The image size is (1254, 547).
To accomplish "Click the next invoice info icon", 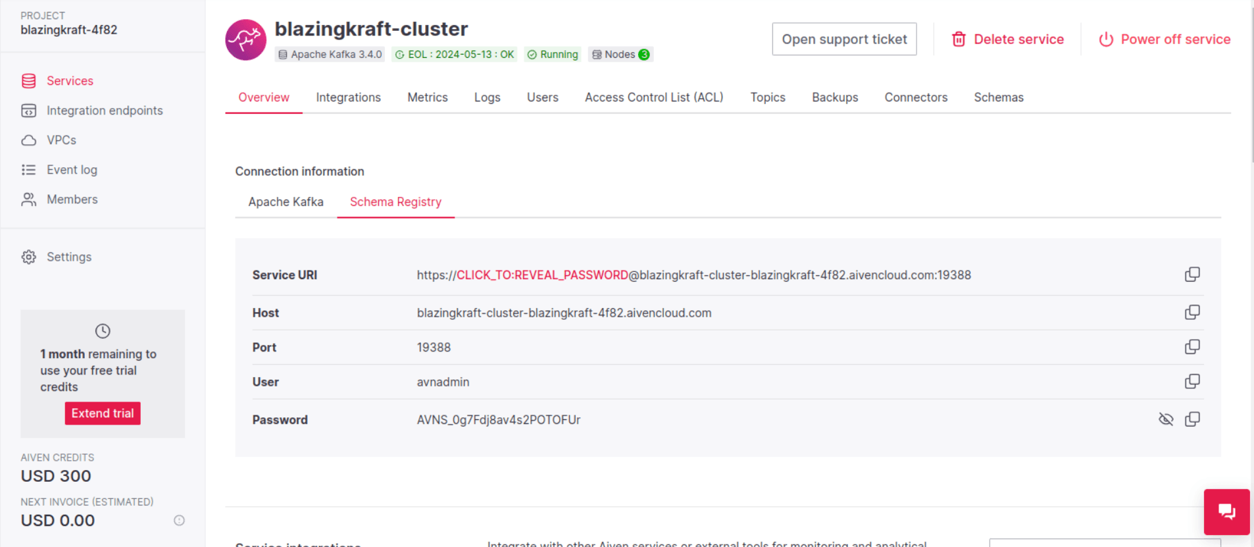I will click(x=179, y=521).
